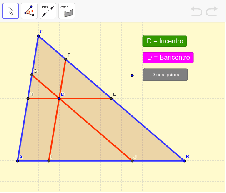Click the D = Incentro button

click(x=165, y=41)
